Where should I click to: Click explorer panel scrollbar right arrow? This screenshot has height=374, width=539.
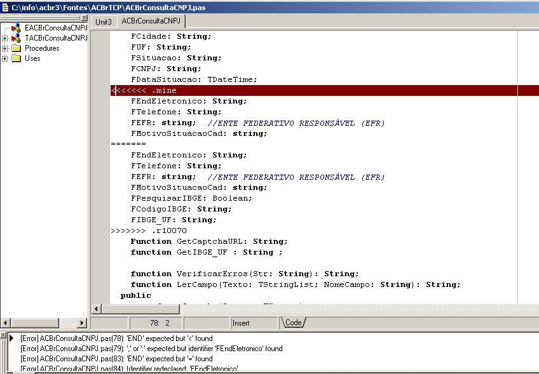click(81, 323)
